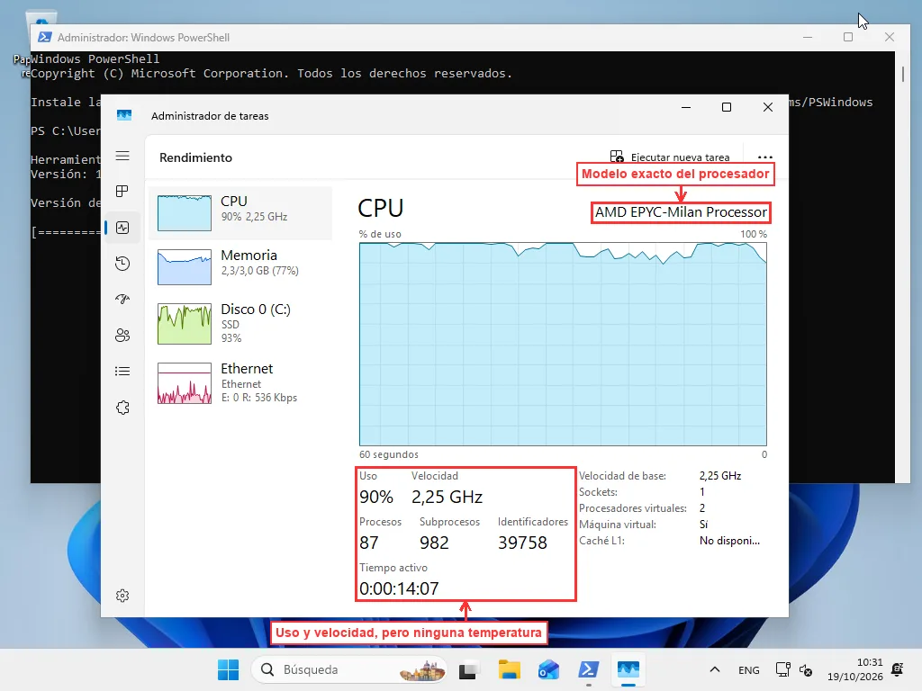Screen dimensions: 922x691
Task: Select the Ethernet performance entry
Action: tap(240, 383)
